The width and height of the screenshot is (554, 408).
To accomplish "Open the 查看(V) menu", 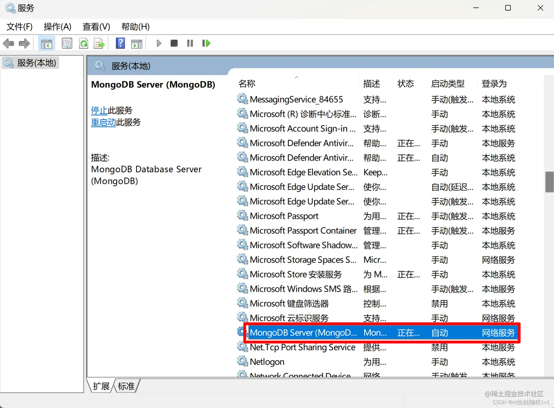I will [96, 27].
